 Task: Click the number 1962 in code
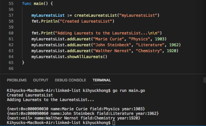tap(174, 45)
